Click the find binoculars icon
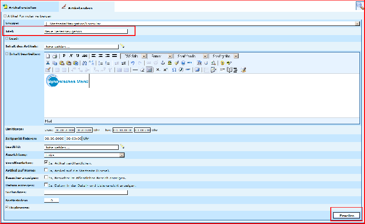This screenshot has width=365, height=224. tap(85, 63)
